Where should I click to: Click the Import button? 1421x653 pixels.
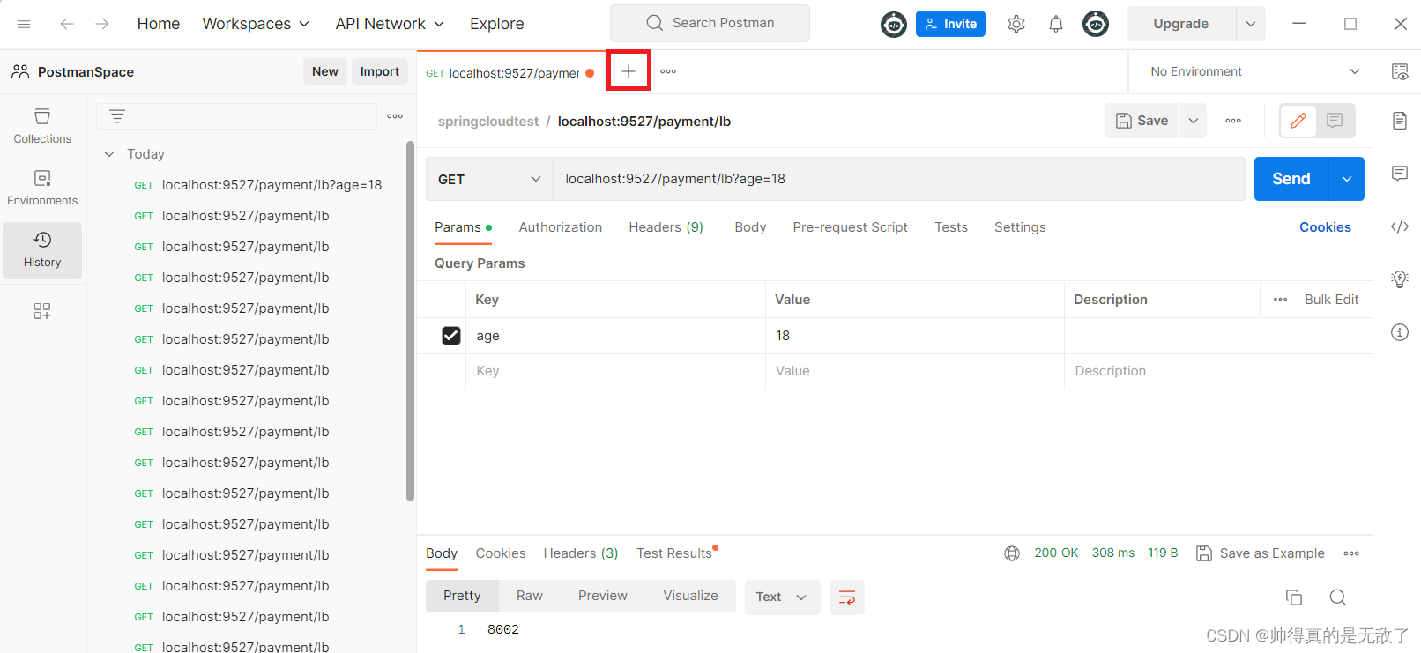click(380, 71)
